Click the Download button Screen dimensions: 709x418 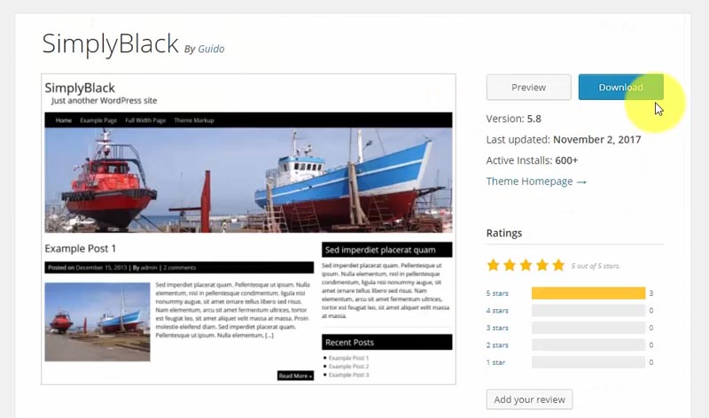tap(621, 87)
